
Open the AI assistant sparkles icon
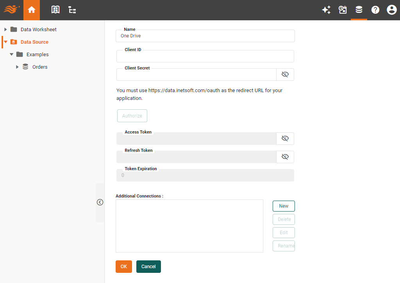327,10
